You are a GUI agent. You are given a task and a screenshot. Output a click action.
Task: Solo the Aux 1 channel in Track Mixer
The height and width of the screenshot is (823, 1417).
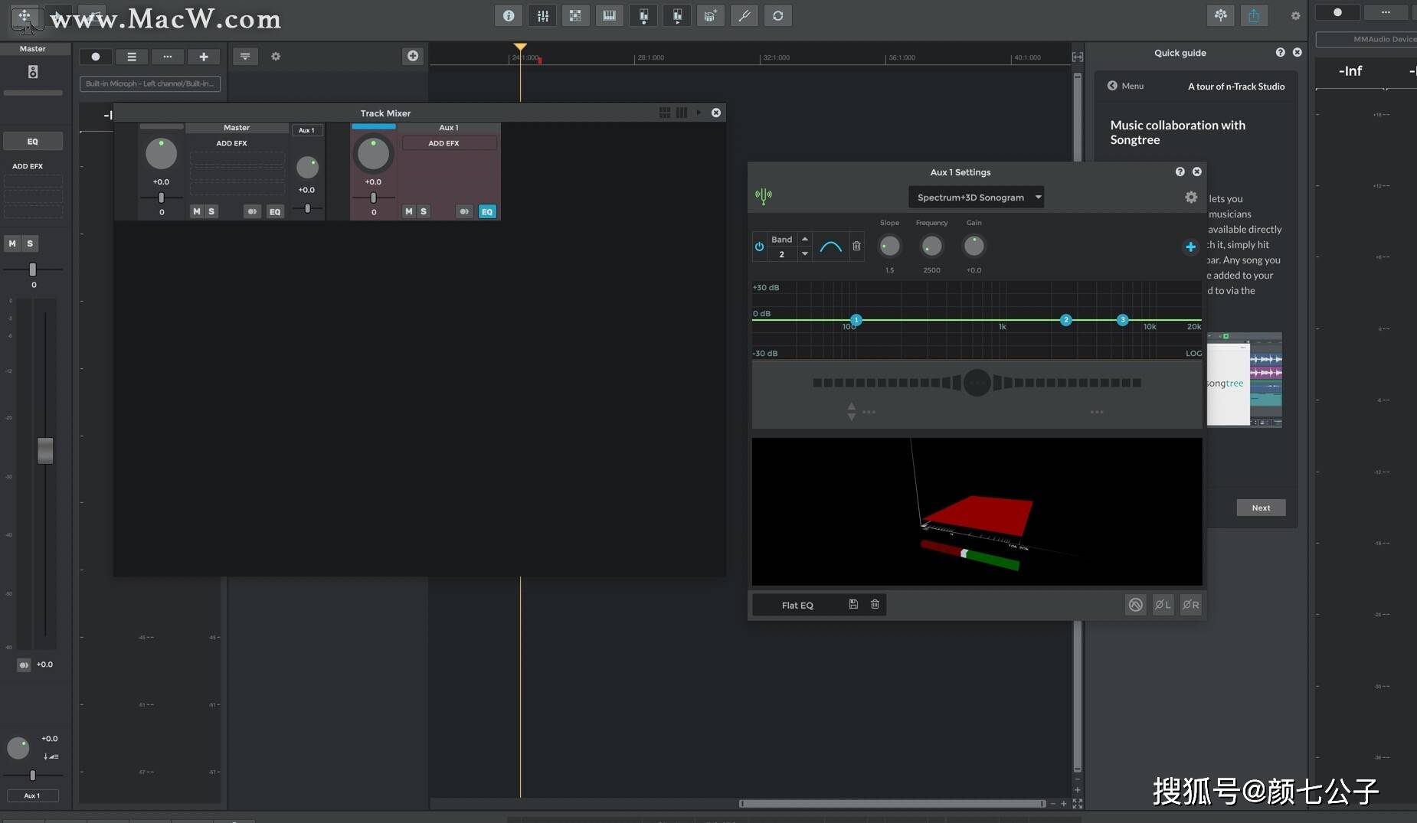(x=424, y=211)
